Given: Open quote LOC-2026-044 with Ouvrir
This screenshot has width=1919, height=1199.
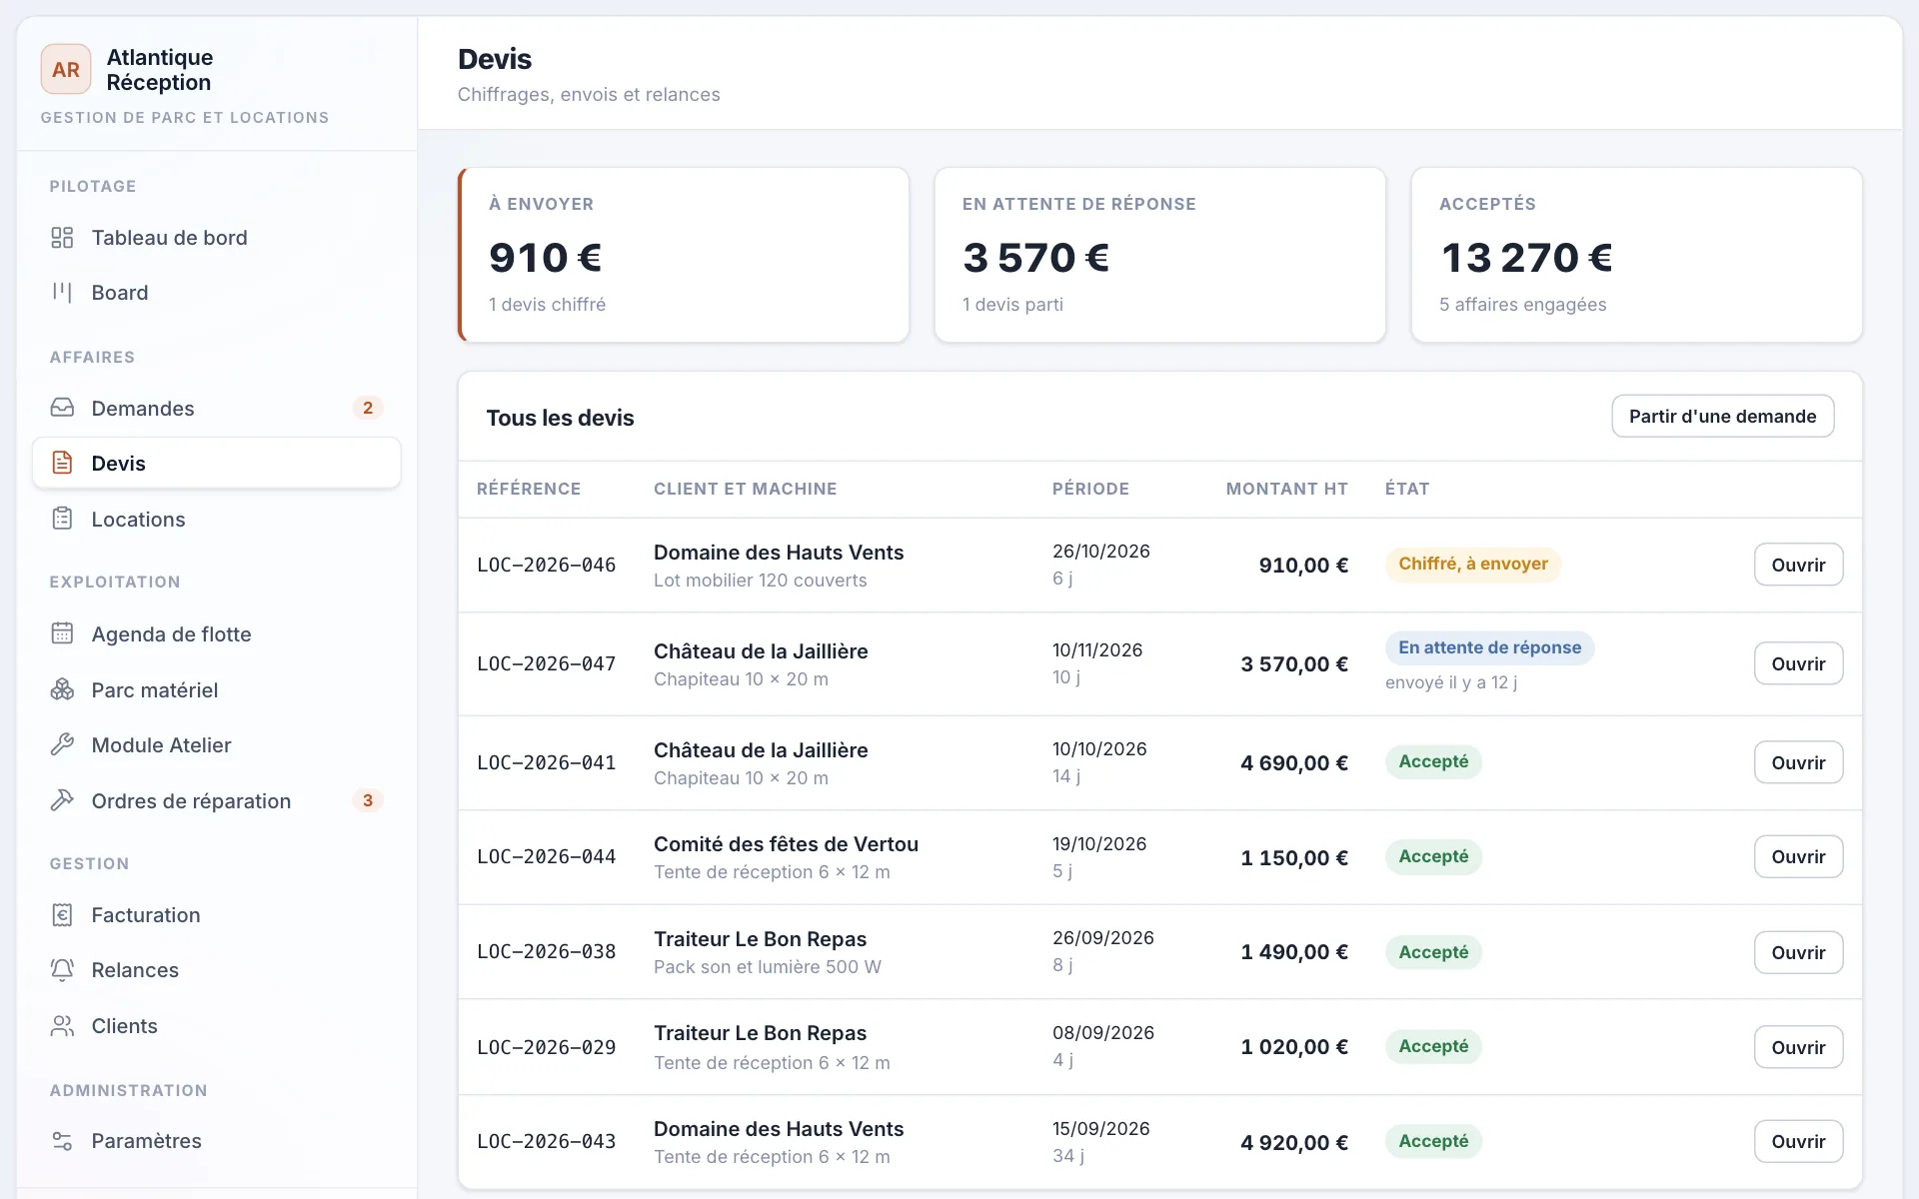Looking at the screenshot, I should 1798,856.
